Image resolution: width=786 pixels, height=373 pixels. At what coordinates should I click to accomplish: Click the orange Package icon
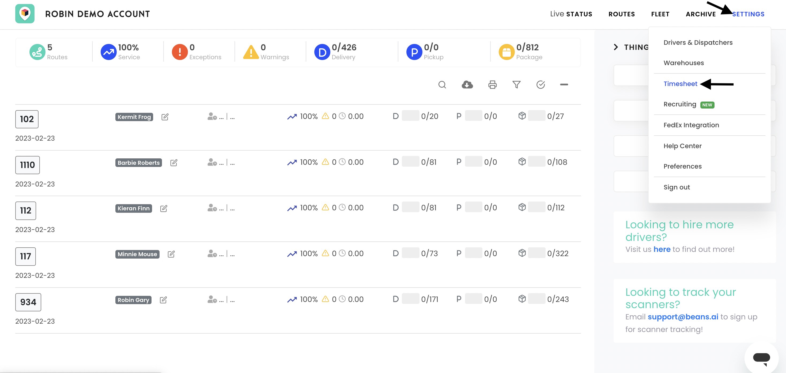coord(507,52)
